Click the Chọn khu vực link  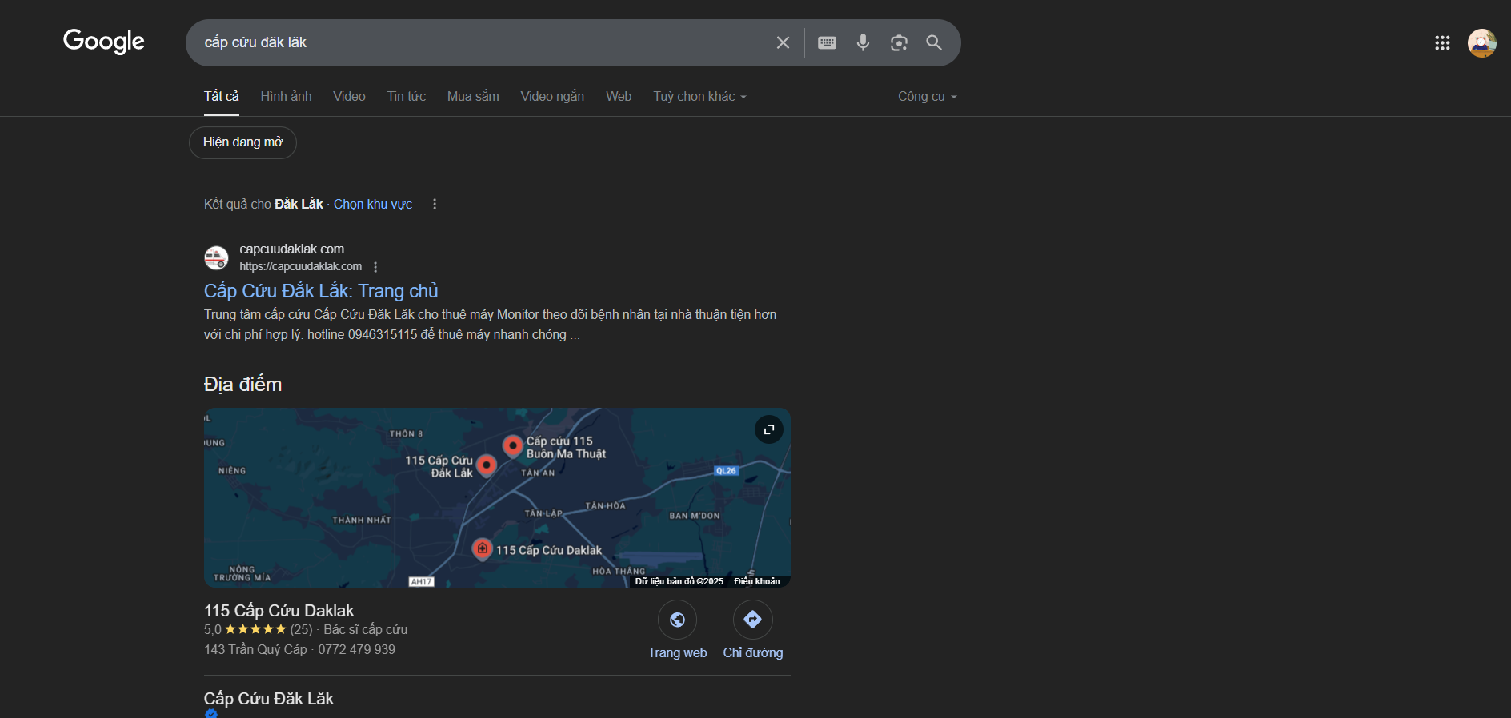(x=373, y=204)
